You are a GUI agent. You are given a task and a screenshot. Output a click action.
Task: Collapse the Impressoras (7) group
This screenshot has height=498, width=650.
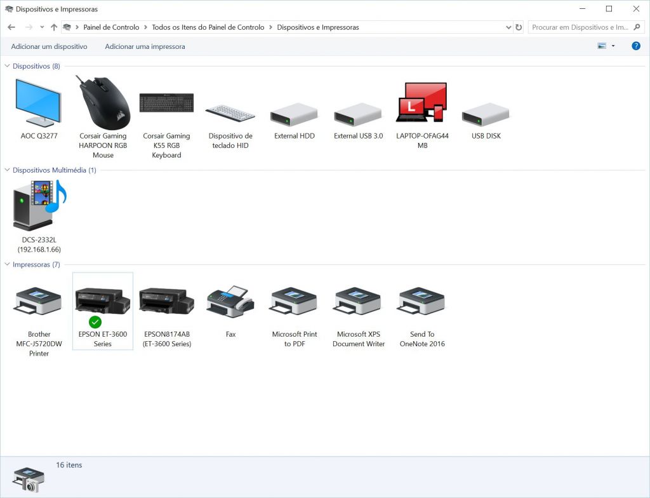click(x=7, y=264)
